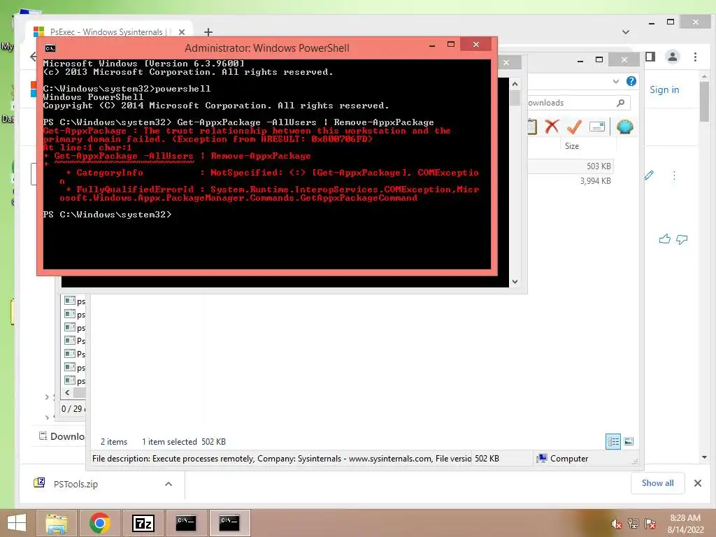This screenshot has height=537, width=716.
Task: Select the first command prompt taskbar icon
Action: point(186,523)
